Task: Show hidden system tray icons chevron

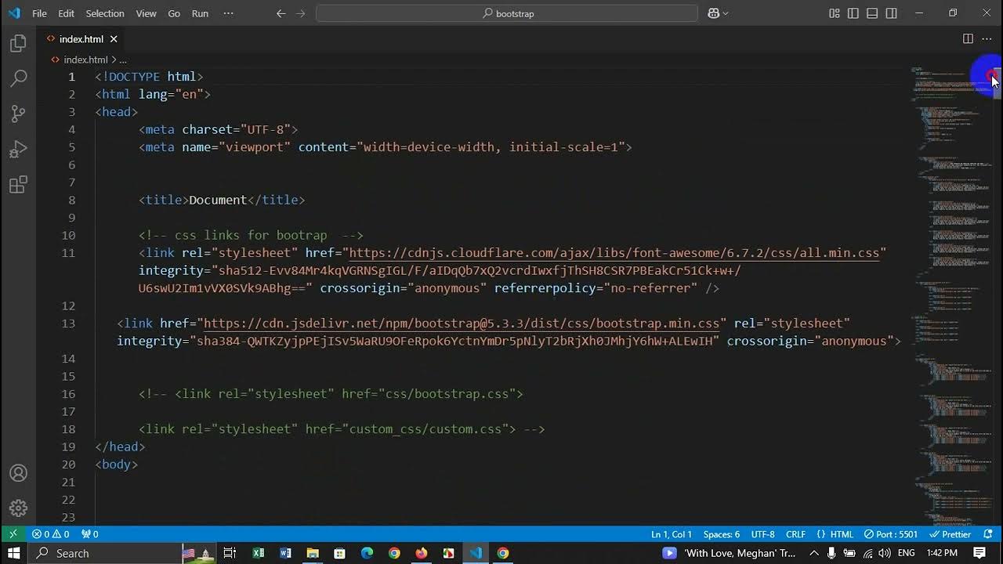Action: tap(814, 553)
